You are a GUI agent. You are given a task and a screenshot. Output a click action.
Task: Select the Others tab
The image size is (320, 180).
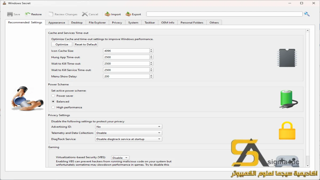214,23
